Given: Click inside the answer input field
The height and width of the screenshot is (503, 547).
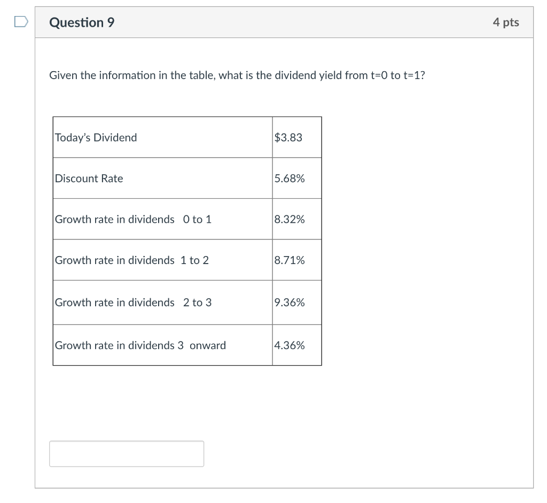Looking at the screenshot, I should 127,453.
